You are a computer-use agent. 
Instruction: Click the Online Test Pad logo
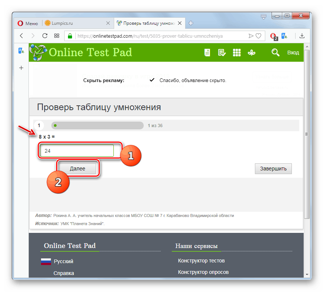(81, 52)
